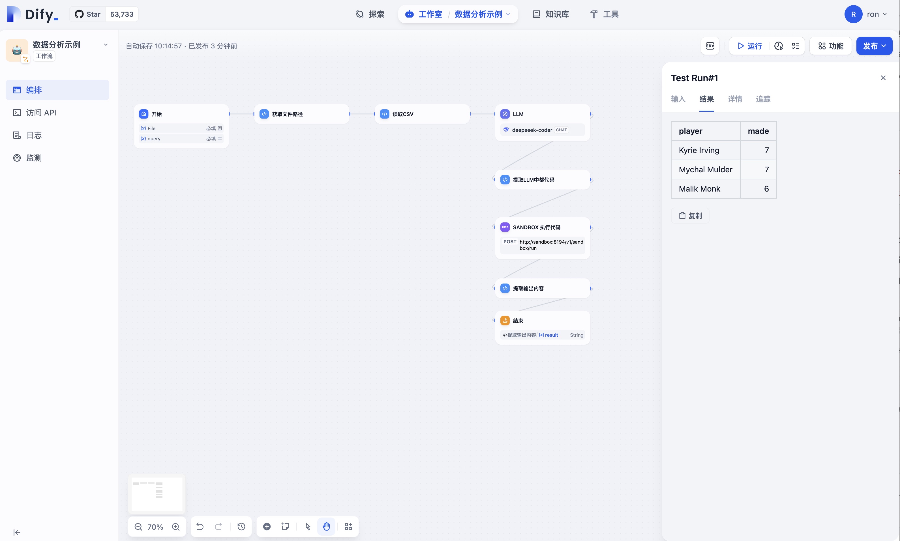This screenshot has height=541, width=900.
Task: Click the canvas minimap thumbnail
Action: pyautogui.click(x=157, y=494)
